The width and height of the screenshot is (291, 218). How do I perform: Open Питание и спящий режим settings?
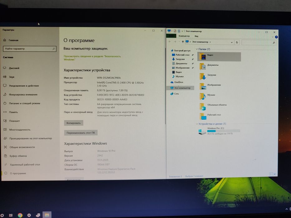click(x=22, y=103)
